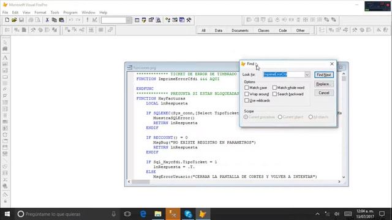Click the Visual FoxPro fox taskbar icon
392x220 pixels.
click(x=203, y=214)
